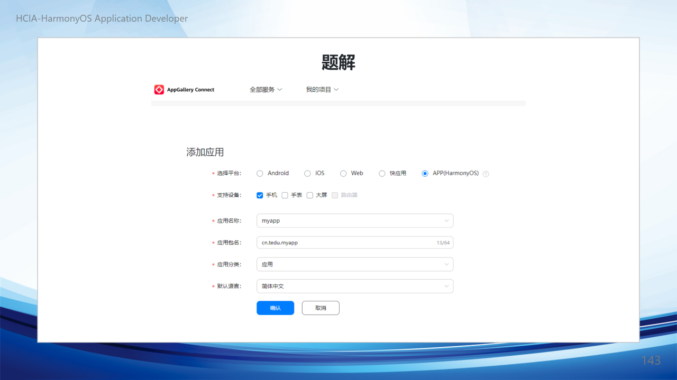Screen dimensions: 677x380
Task: Expand the 应用名称 myapp combo box
Action: click(x=355, y=221)
